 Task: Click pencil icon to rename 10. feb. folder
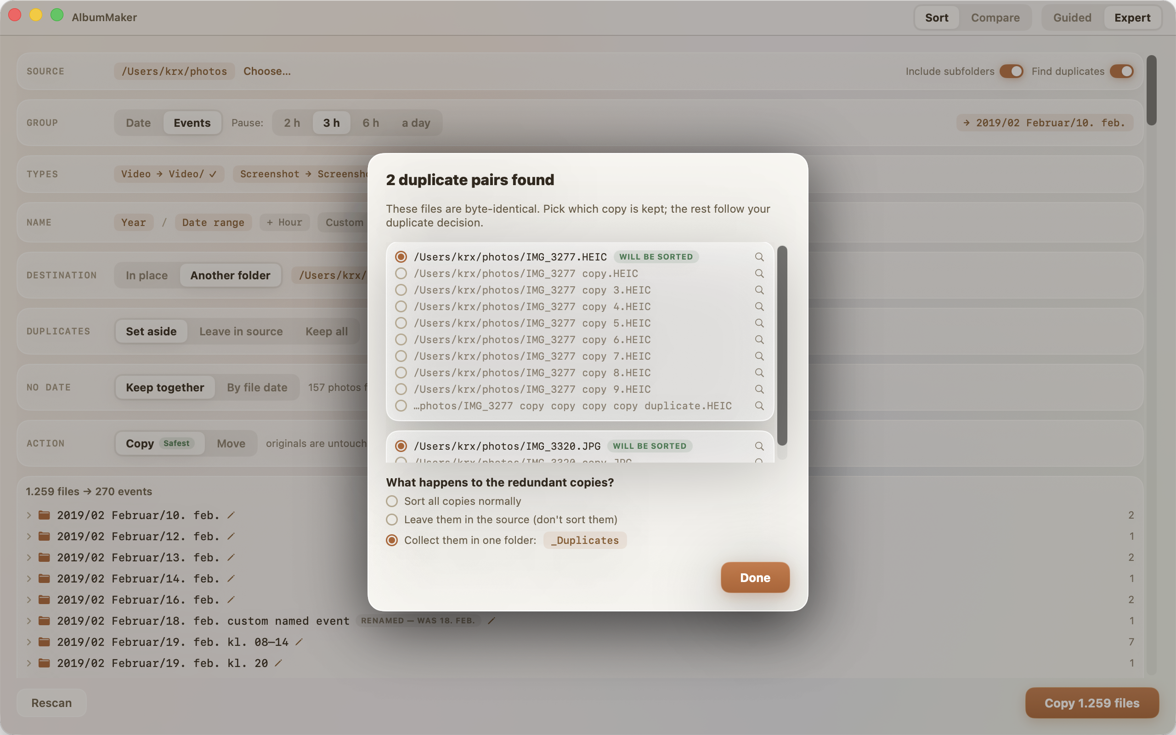coord(232,515)
